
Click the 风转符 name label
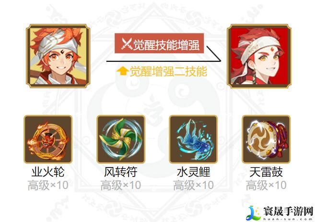coord(121,172)
